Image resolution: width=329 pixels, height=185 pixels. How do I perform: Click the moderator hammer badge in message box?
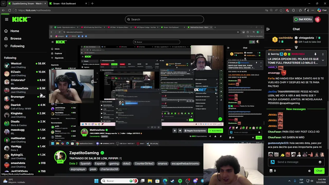272,162
